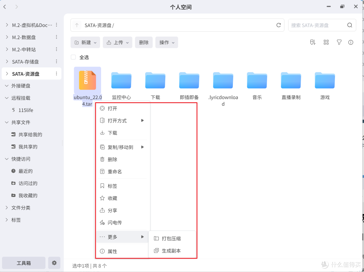This screenshot has height=272, width=364.
Task: Collapse the 远程挂载 section
Action: pyautogui.click(x=7, y=98)
